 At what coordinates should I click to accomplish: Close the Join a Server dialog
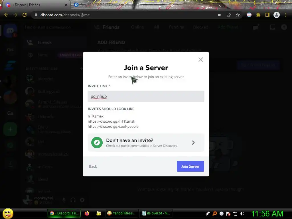pos(200,60)
